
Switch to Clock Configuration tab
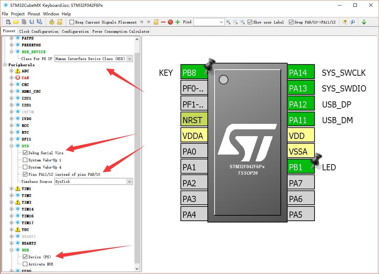coord(39,31)
